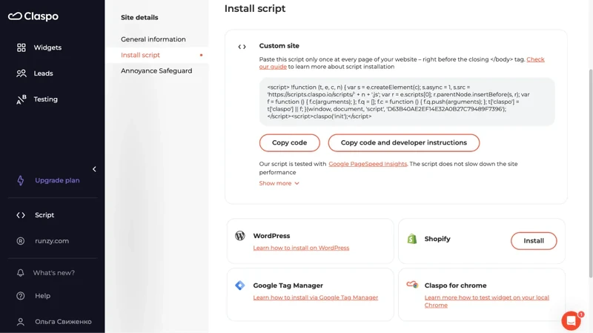The height and width of the screenshot is (333, 593).
Task: Open Learn how to install on WordPress
Action: point(301,248)
